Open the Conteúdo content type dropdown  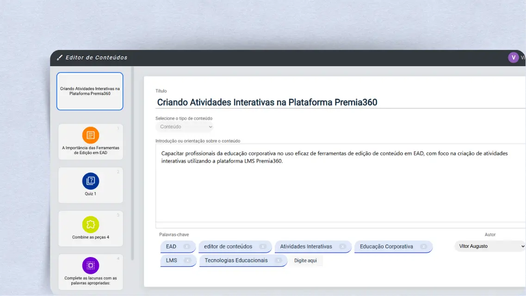coord(185,127)
